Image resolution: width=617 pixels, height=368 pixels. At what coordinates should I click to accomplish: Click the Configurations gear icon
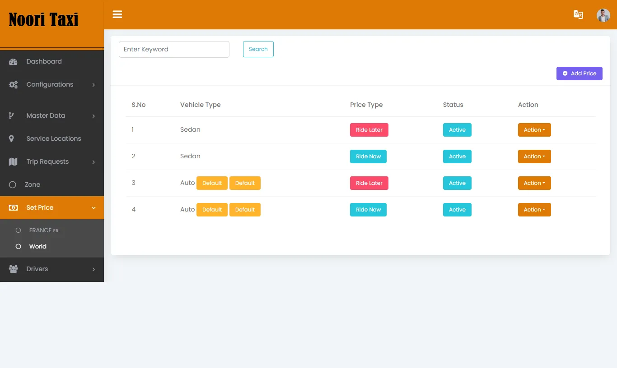click(x=13, y=84)
